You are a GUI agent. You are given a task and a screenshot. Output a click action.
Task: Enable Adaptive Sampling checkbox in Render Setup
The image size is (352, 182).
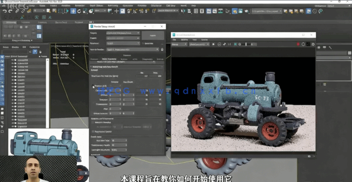(93, 122)
